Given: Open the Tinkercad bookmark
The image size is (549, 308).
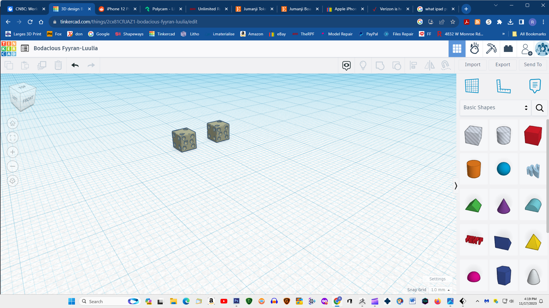Looking at the screenshot, I should [x=162, y=34].
